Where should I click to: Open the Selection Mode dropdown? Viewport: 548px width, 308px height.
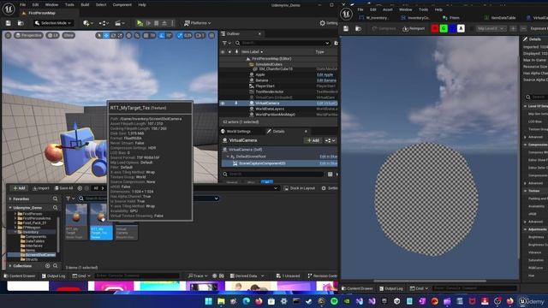pyautogui.click(x=53, y=23)
